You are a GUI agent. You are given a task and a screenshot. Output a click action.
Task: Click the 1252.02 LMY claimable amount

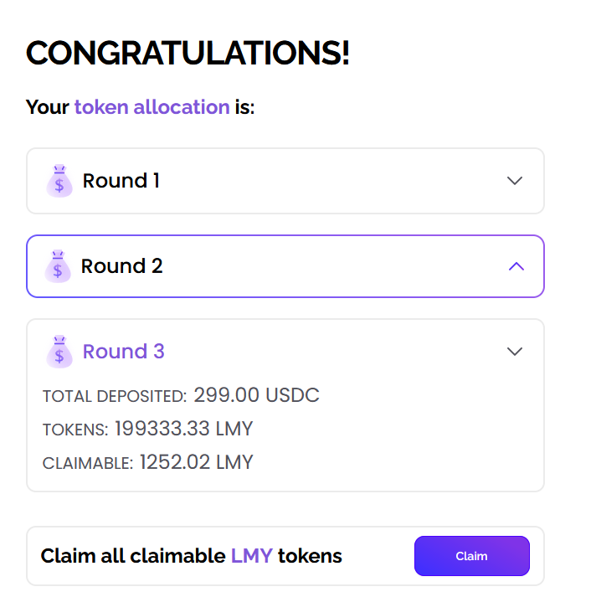(x=196, y=462)
